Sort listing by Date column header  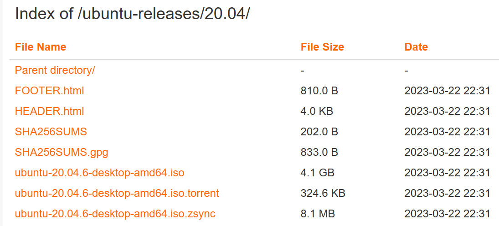pyautogui.click(x=416, y=47)
